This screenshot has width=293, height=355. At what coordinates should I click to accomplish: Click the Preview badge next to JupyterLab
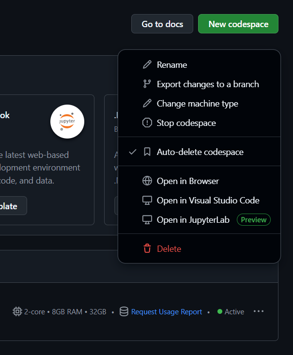[x=254, y=219]
